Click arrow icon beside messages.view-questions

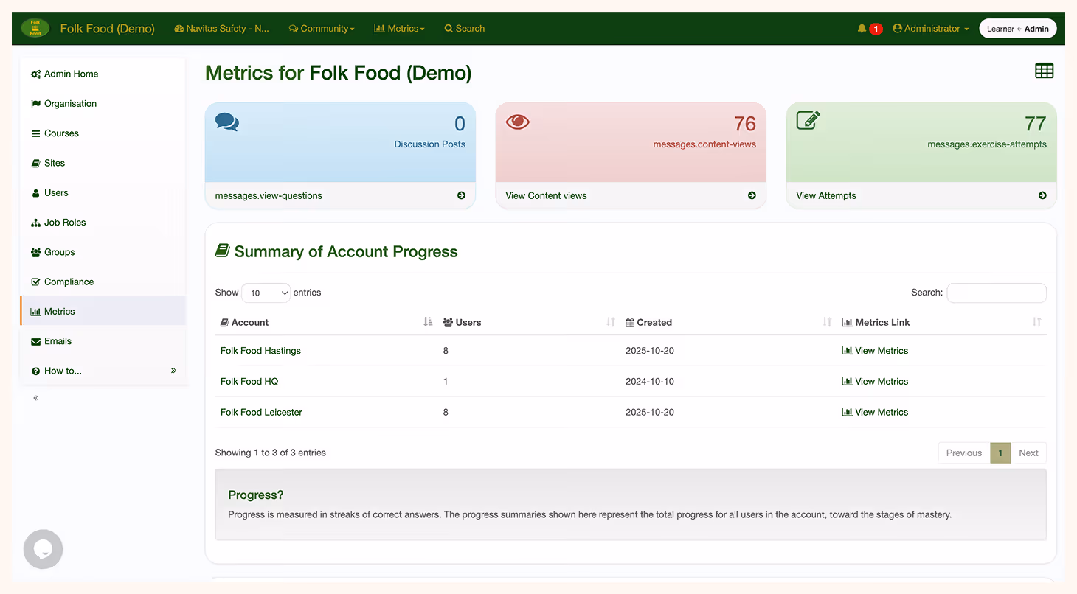click(x=461, y=195)
